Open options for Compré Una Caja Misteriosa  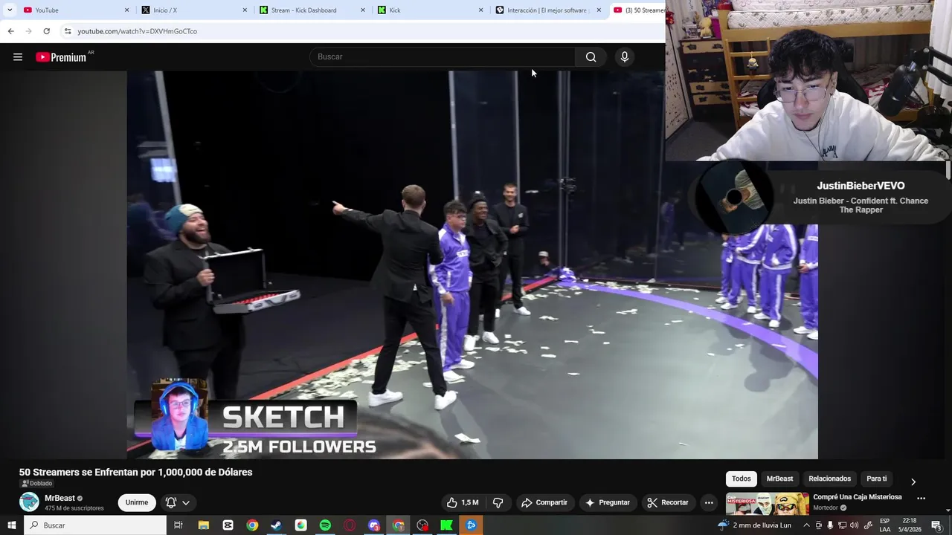(921, 499)
